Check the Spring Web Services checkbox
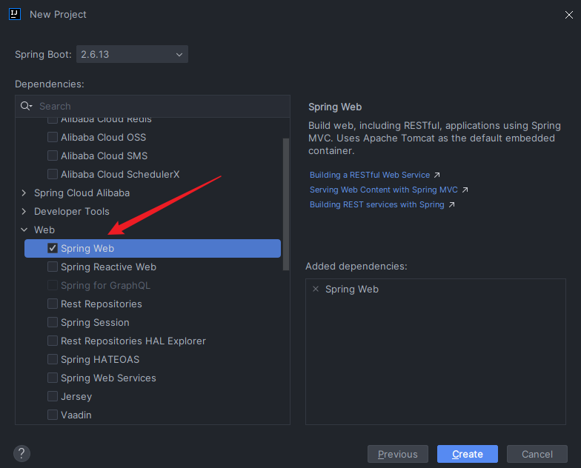 click(53, 378)
